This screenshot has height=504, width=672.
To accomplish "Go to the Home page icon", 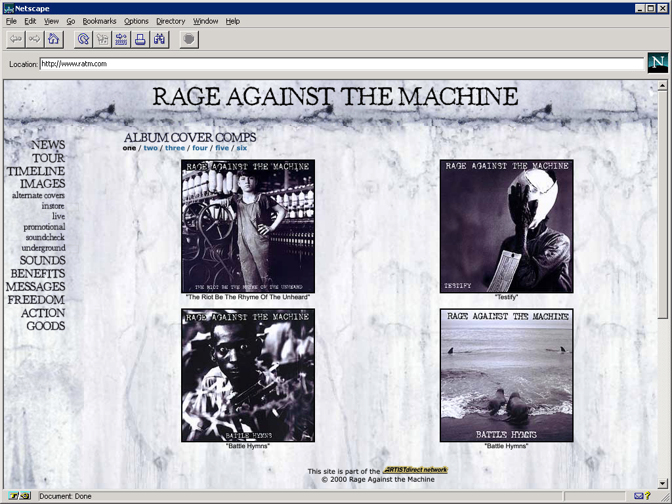I will tap(54, 39).
